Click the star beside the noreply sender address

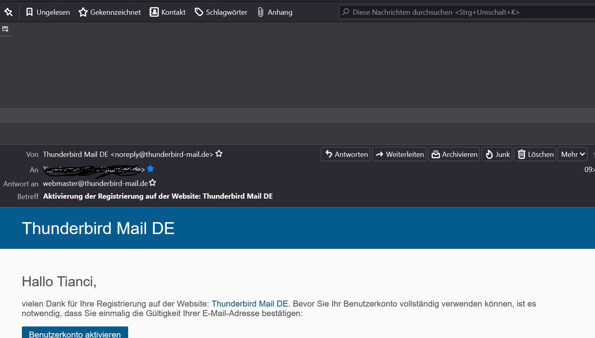(x=219, y=154)
